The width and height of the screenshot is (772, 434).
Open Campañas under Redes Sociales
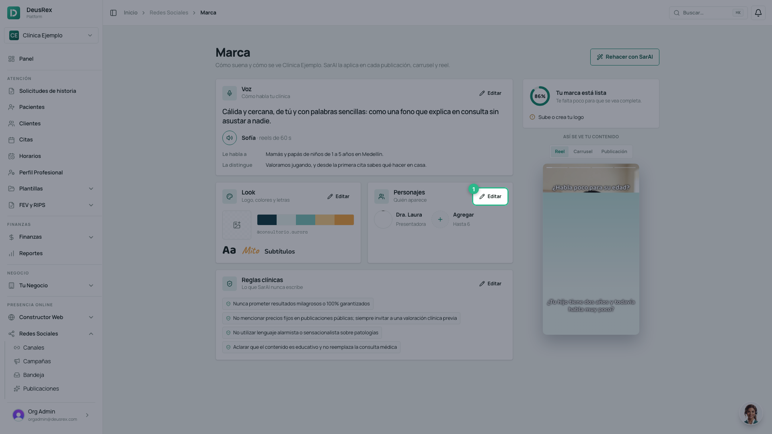tap(37, 361)
